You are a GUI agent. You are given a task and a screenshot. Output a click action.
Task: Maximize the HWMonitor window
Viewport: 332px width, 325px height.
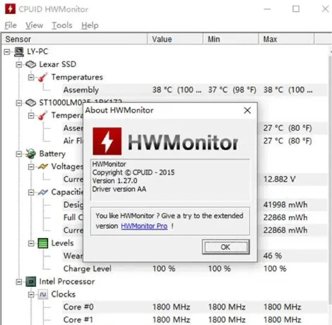point(296,9)
